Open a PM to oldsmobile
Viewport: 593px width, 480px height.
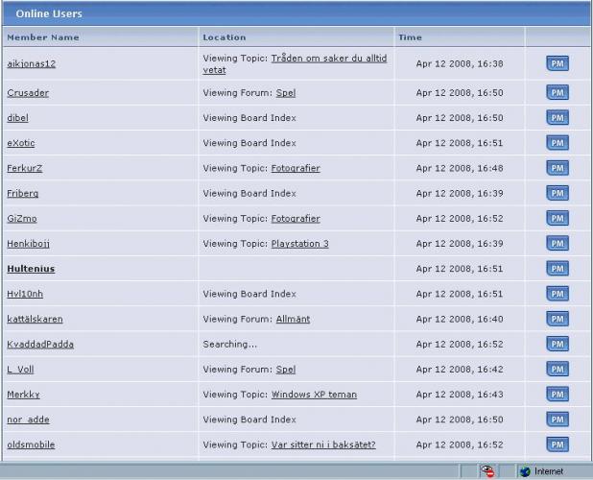tap(557, 444)
